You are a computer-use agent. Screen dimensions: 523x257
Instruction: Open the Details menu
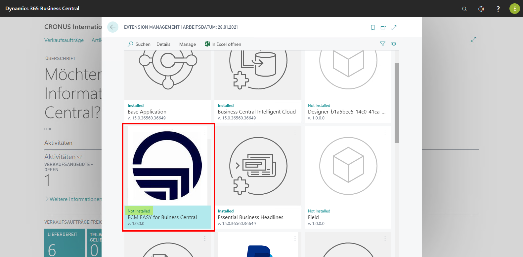(163, 44)
